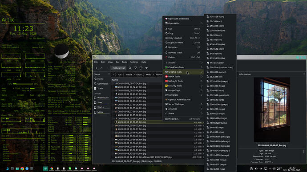This screenshot has width=307, height=172.
Task: Click the Name column header
Action: 115,80
